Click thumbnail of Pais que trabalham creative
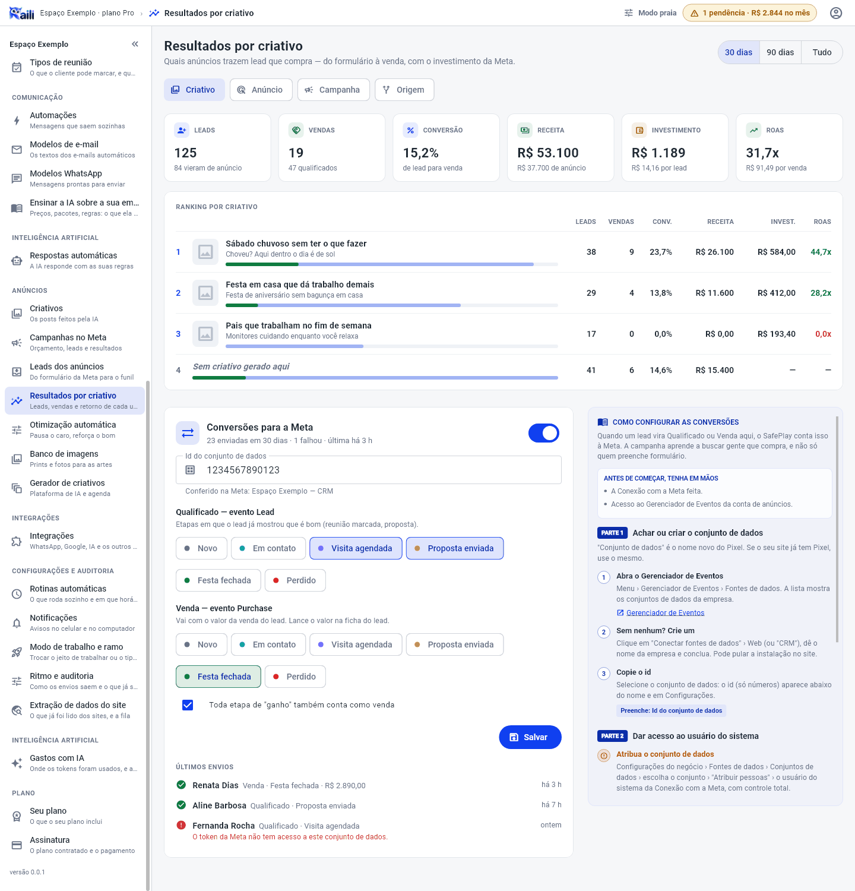Screen dimensions: 855x891 (205, 334)
